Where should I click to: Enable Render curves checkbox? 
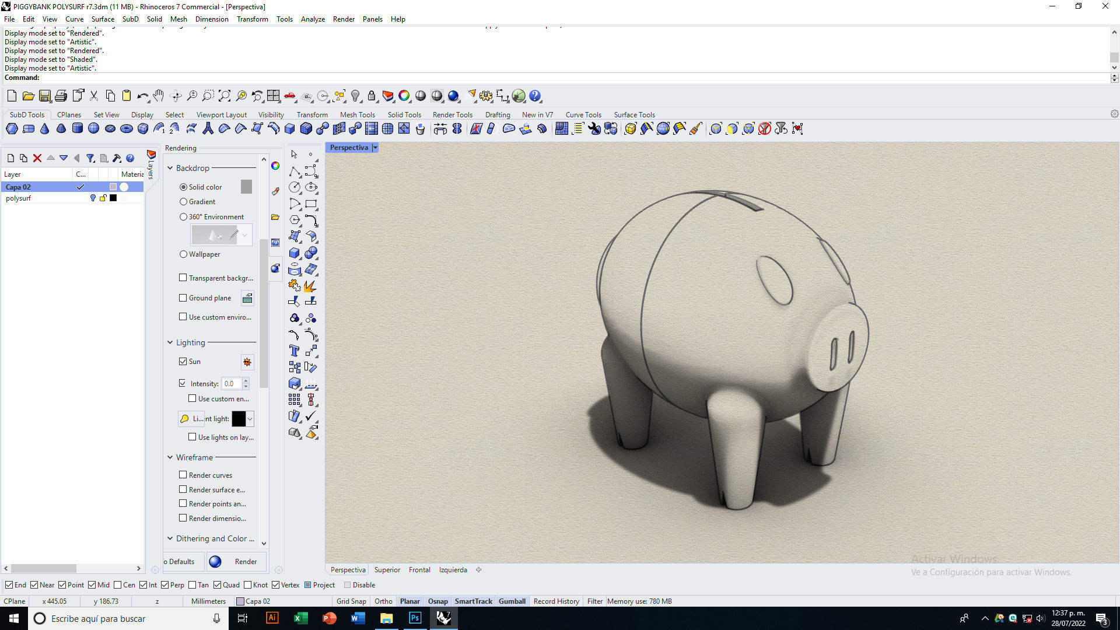coord(183,475)
